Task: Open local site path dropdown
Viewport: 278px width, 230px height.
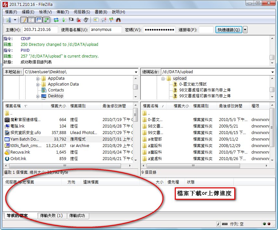Action: [x=136, y=72]
